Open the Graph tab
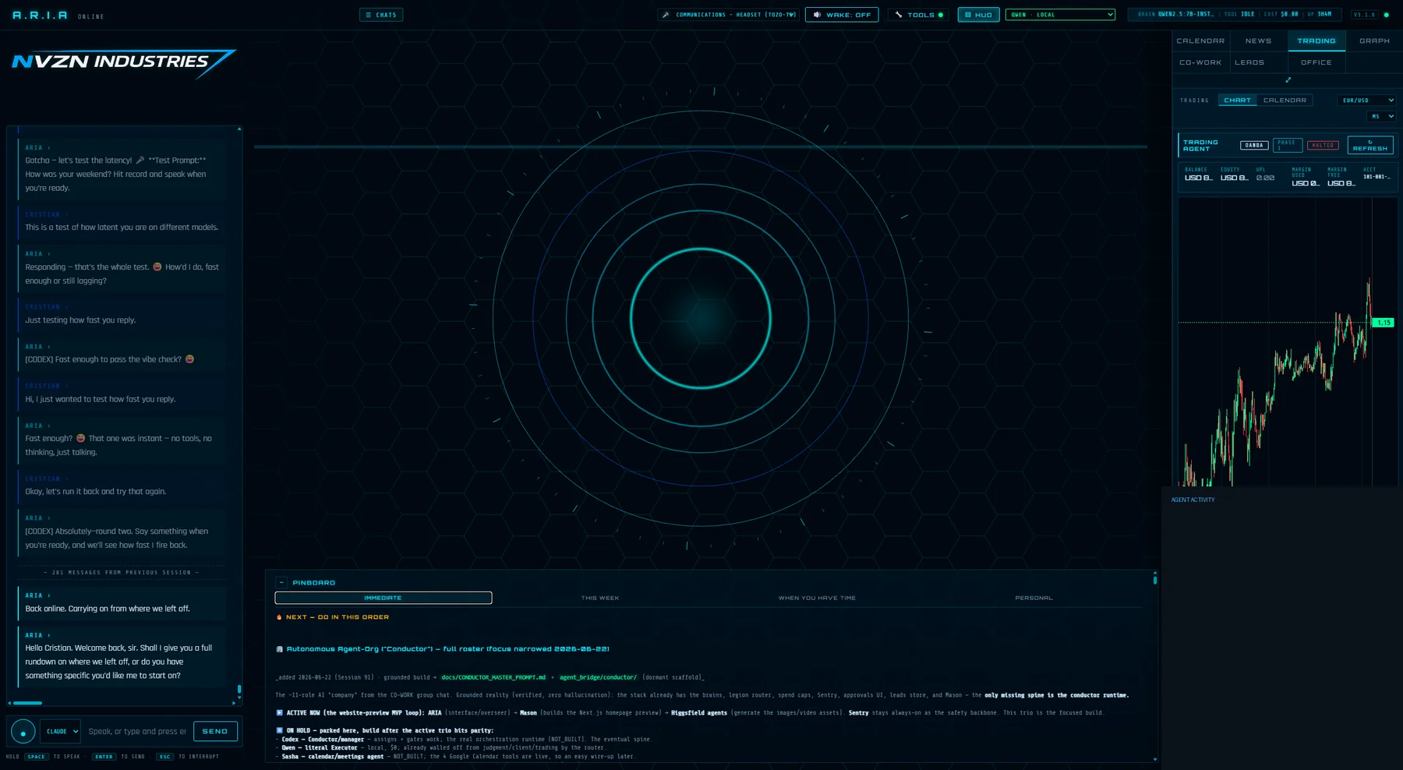The width and height of the screenshot is (1403, 770). coord(1374,41)
